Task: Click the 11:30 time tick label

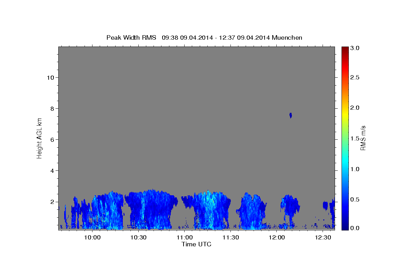Action: coord(231,238)
